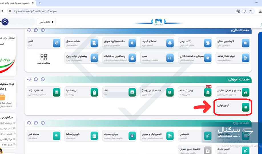
Task: Click مشاهده همه grid icon
Action: point(44,57)
